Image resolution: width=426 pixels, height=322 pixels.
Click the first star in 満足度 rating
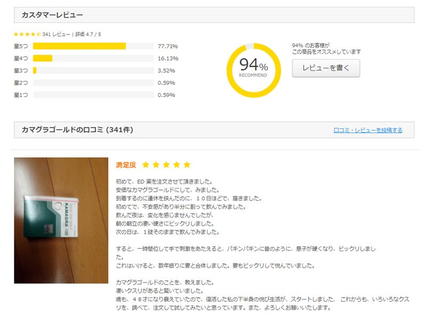pos(146,165)
